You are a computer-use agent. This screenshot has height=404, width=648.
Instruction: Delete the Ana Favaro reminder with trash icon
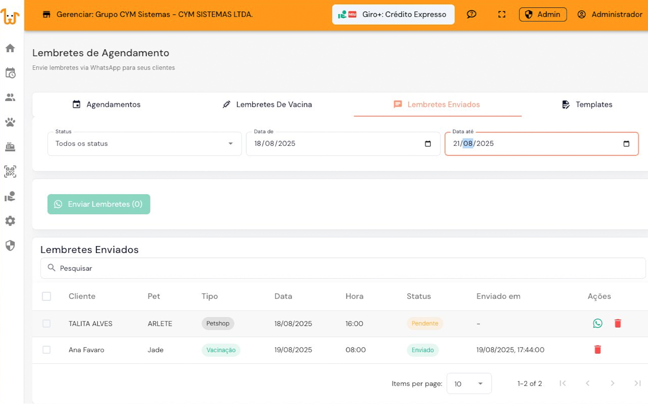tap(597, 350)
